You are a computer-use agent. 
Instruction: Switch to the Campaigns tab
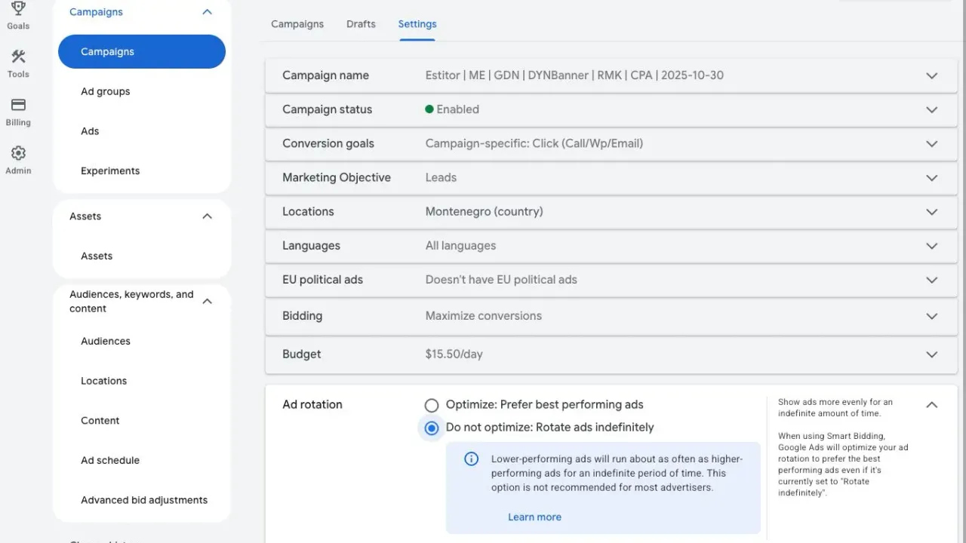point(297,24)
